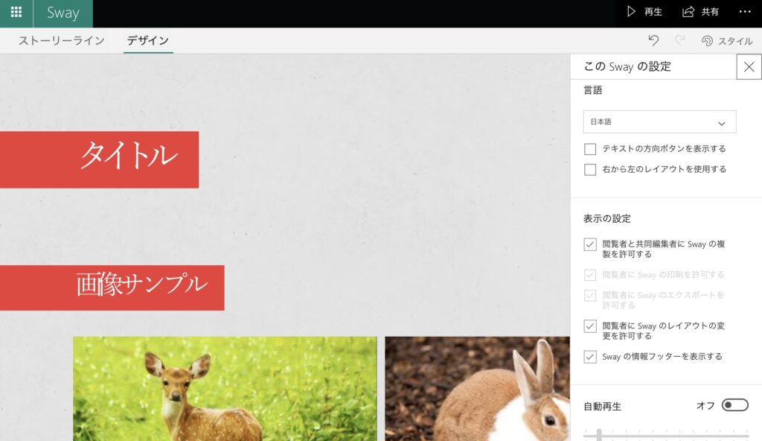Close the Sway settings panel

click(749, 67)
